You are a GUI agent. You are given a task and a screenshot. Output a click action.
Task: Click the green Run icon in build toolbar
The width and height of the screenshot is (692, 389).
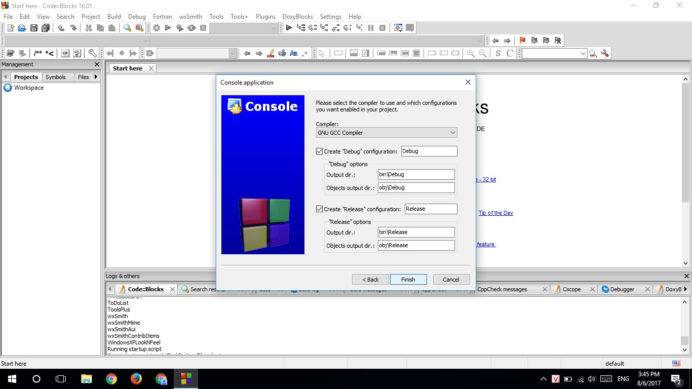click(168, 28)
